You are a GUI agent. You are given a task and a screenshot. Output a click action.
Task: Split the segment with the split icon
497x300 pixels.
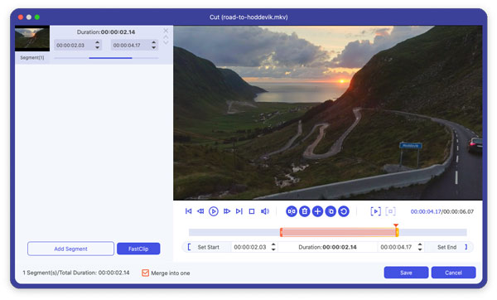click(x=292, y=211)
